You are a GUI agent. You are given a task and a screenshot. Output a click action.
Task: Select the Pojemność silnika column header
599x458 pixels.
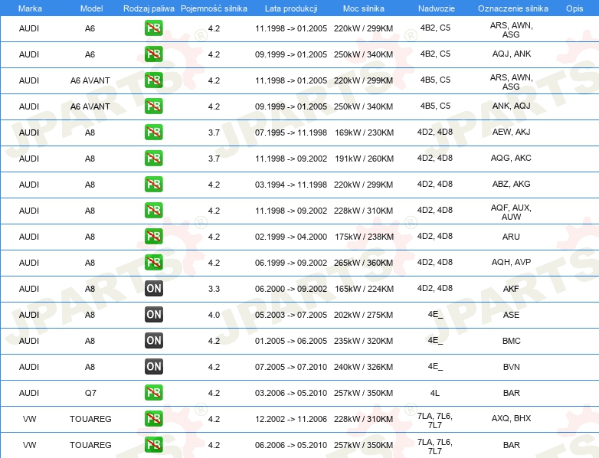pos(214,8)
